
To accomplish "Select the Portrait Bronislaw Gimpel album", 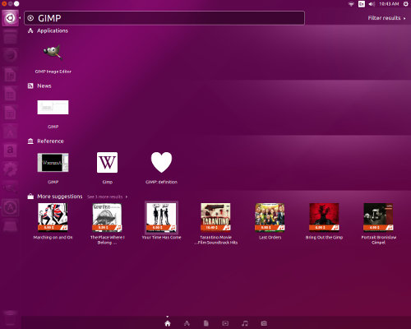I will [x=378, y=217].
